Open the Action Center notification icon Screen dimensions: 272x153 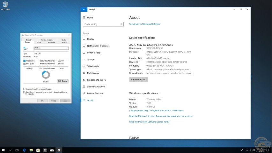tap(267, 150)
